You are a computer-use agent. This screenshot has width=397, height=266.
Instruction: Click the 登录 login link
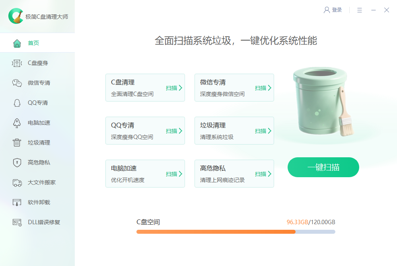(337, 10)
